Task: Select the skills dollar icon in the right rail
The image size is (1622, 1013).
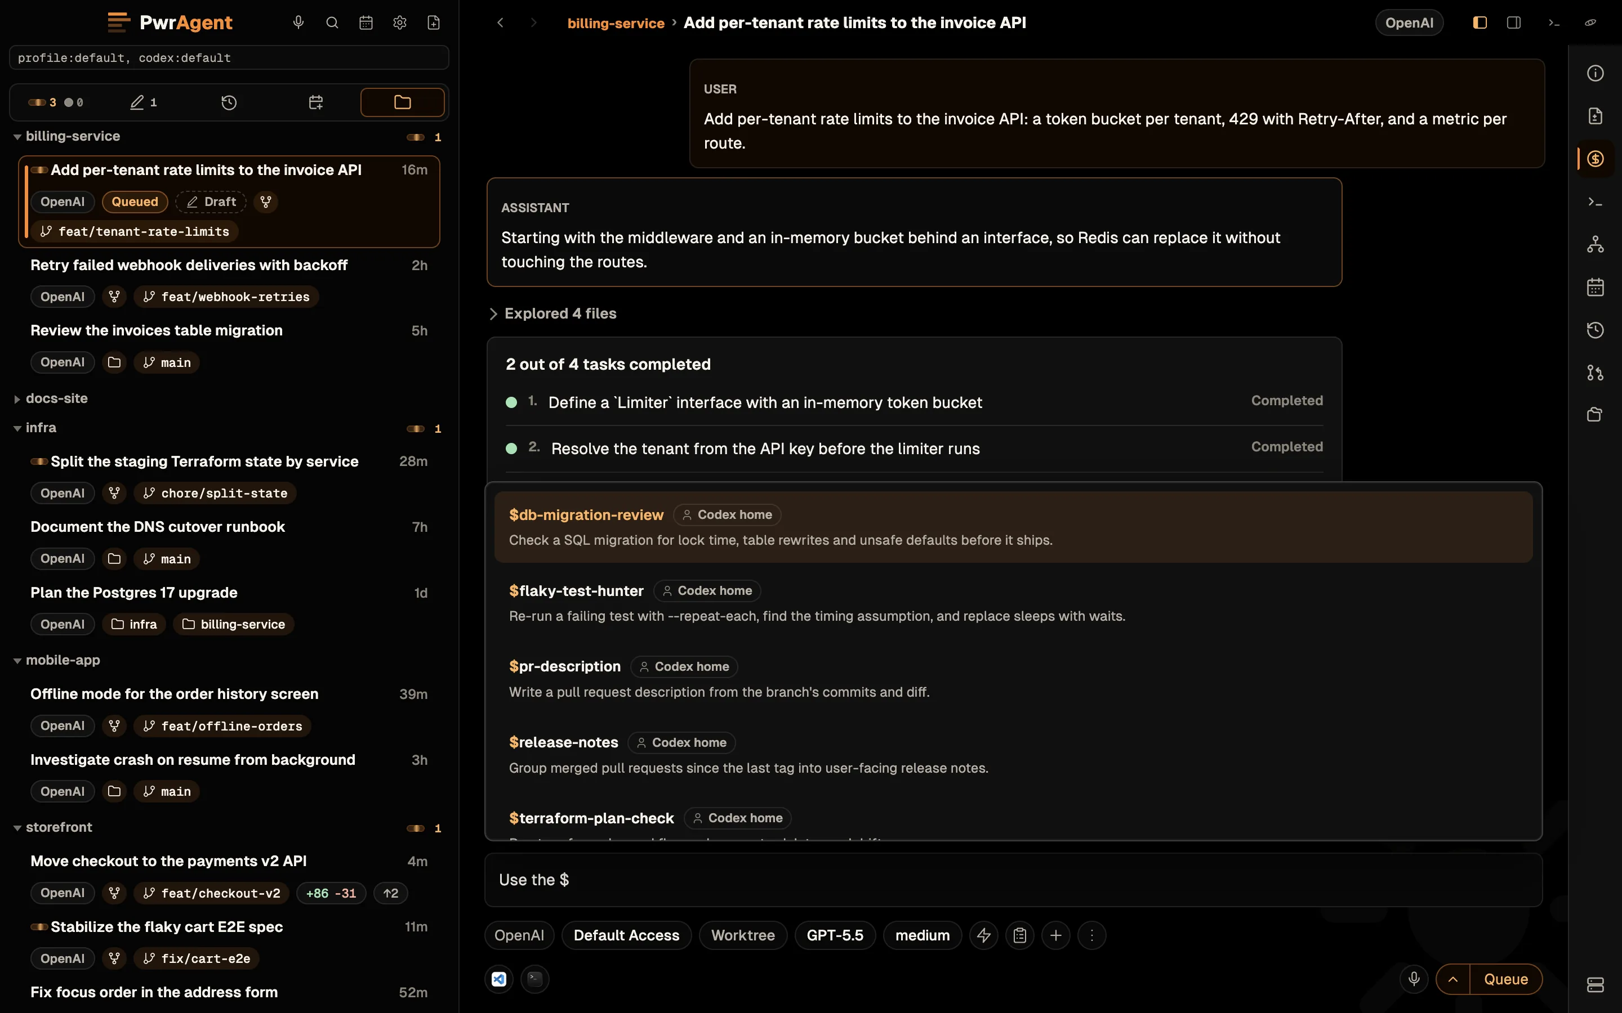Action: (x=1595, y=159)
